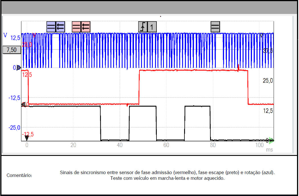The height and width of the screenshot is (196, 299).
Task: Click the red V axis unit label
Action: click(x=34, y=35)
